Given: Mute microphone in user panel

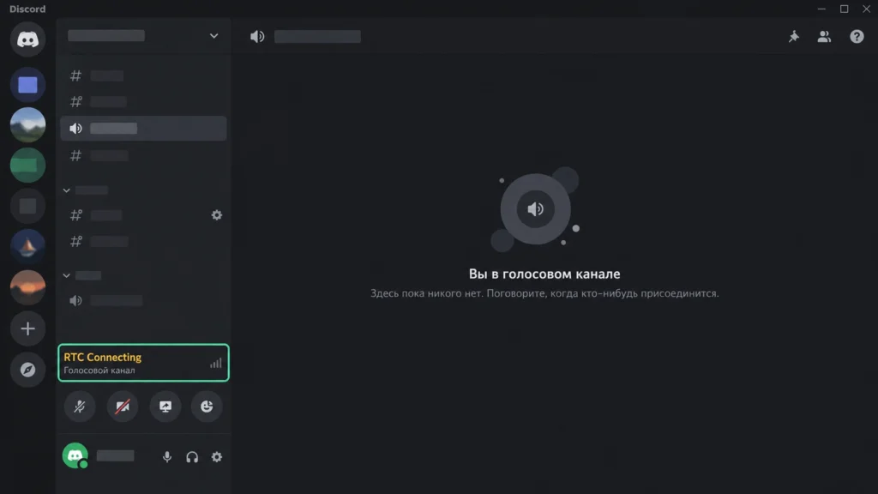Looking at the screenshot, I should pyautogui.click(x=167, y=457).
